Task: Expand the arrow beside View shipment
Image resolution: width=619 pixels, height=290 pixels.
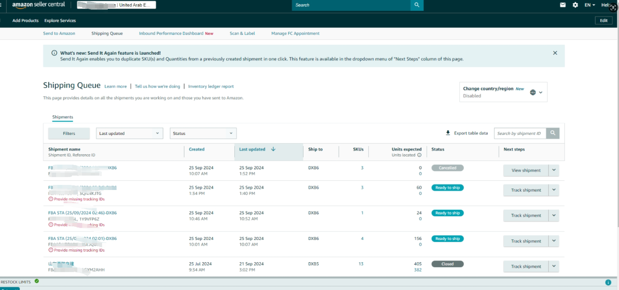Action: click(554, 170)
